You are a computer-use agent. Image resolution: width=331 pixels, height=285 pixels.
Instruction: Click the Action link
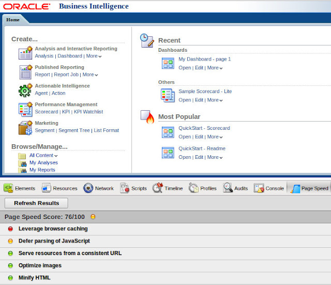point(58,93)
